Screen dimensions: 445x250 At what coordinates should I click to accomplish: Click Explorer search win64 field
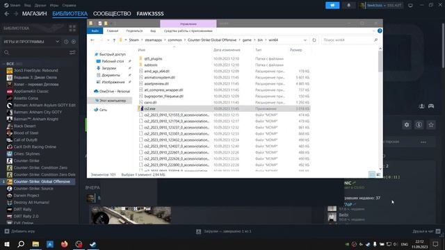click(x=350, y=40)
